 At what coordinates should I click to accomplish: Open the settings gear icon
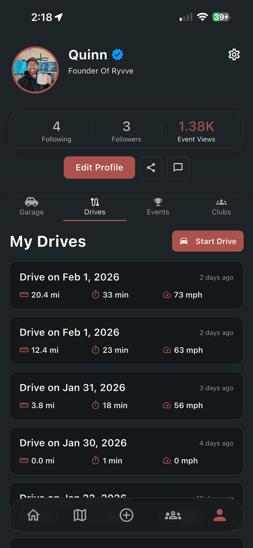(x=234, y=55)
